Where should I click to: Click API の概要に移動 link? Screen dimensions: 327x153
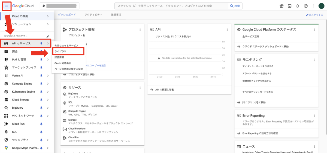coord(164,90)
